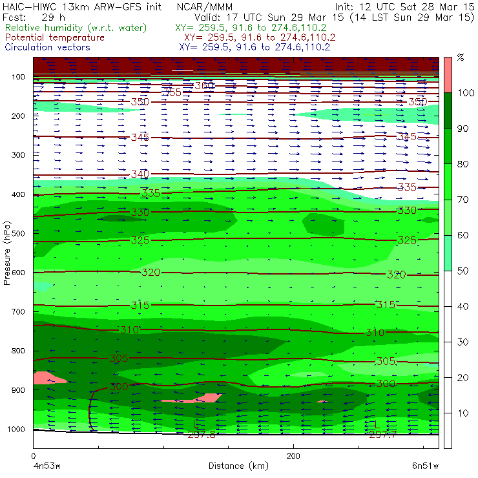Click the '10' colorbar label
The height and width of the screenshot is (478, 478).
tap(462, 413)
